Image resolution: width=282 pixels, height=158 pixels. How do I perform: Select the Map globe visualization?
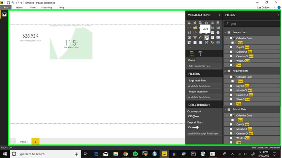pos(218,33)
